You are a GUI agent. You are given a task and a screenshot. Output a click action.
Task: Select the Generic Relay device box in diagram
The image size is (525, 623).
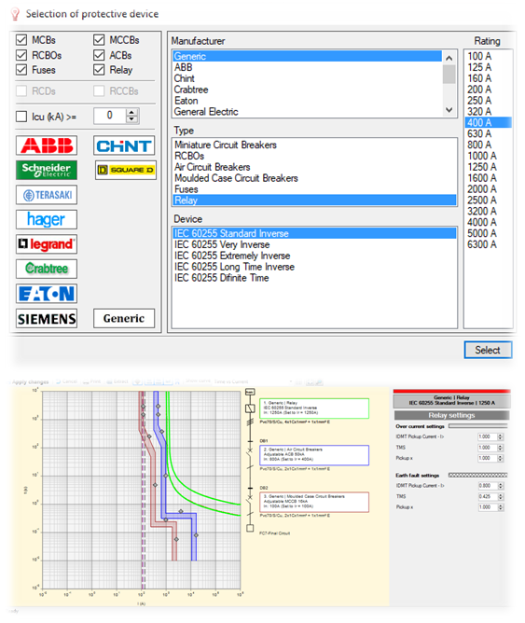[x=313, y=408]
